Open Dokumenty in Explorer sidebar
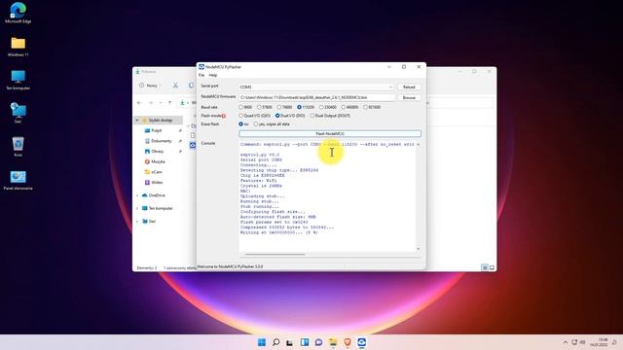This screenshot has width=623, height=350. click(x=161, y=141)
